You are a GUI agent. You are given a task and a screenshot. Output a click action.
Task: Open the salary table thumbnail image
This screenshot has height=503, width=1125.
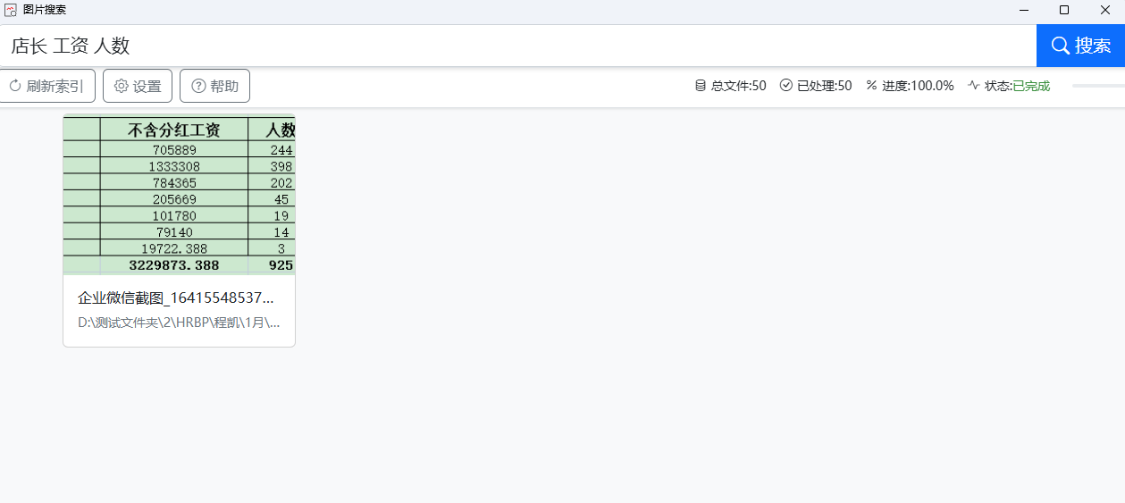(179, 194)
